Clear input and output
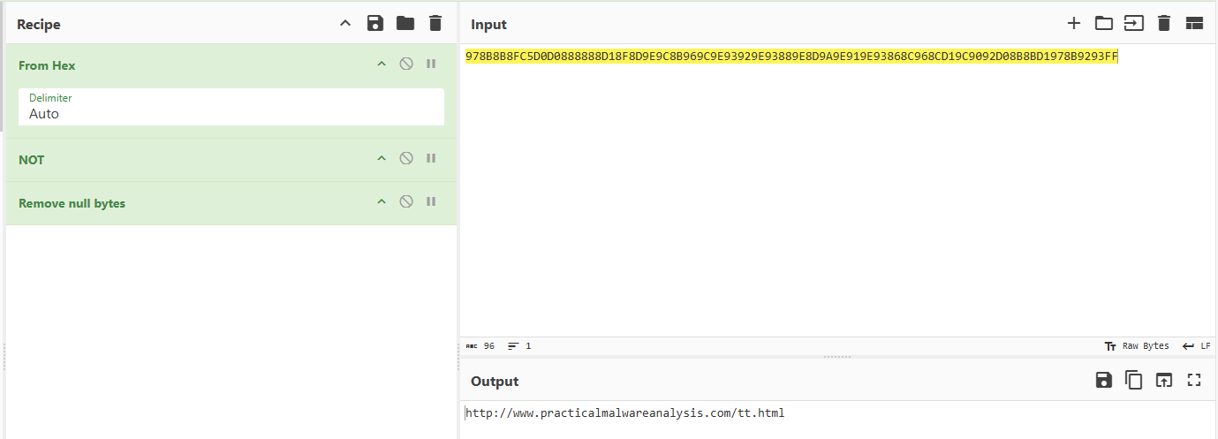The image size is (1218, 439). [x=1164, y=24]
